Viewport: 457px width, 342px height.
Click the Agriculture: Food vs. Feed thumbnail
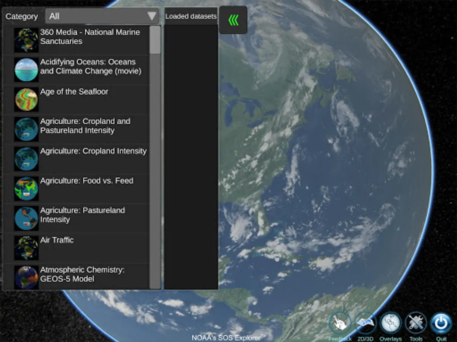(26, 188)
